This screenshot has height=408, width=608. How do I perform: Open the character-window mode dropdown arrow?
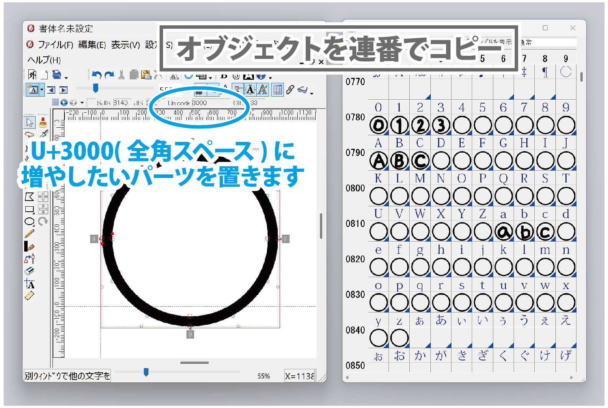point(41,90)
